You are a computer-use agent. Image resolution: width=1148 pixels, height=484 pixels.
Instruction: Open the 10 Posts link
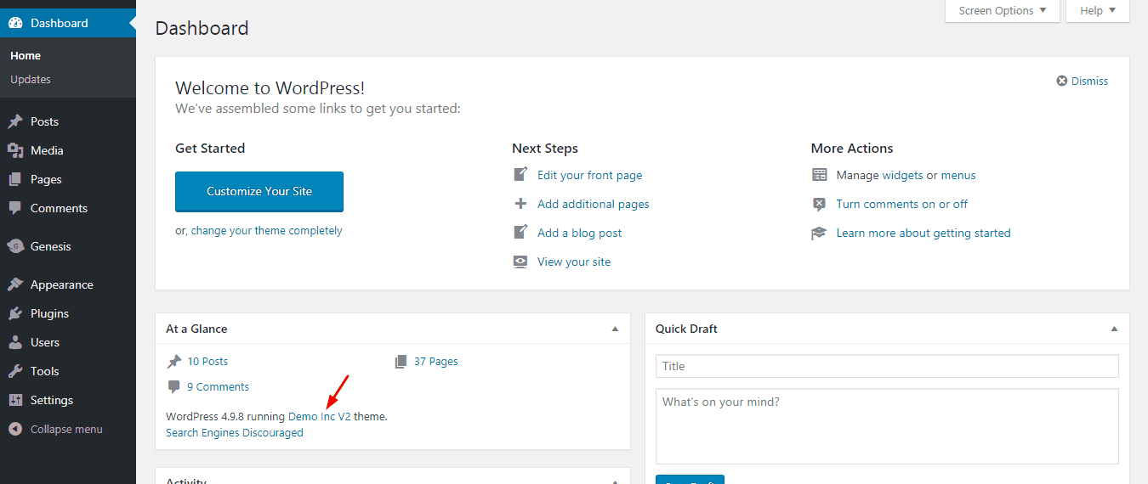[x=208, y=361]
